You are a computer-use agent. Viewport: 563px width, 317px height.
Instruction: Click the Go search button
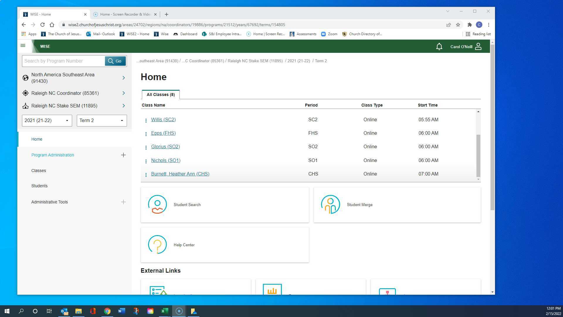tap(115, 61)
